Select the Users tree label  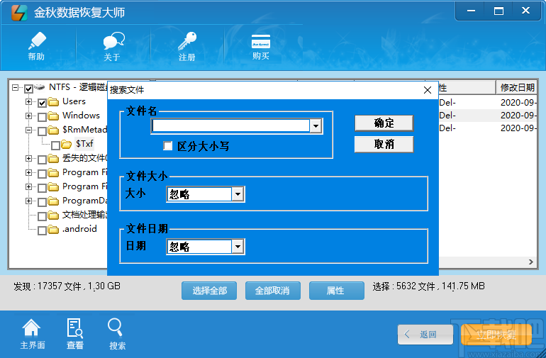(74, 101)
